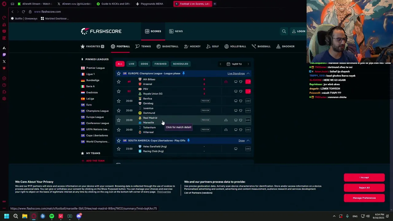
Task: Reload page in browser toolbar
Action: (23, 12)
